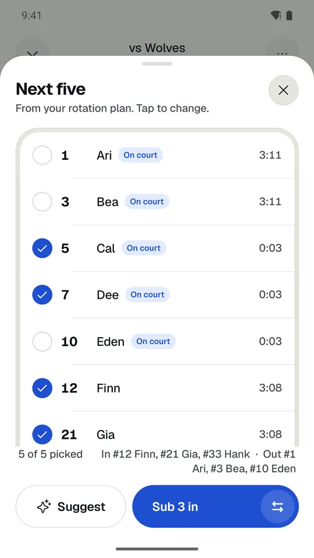
Task: Deselect #7 Dee checkbox
Action: pos(42,295)
